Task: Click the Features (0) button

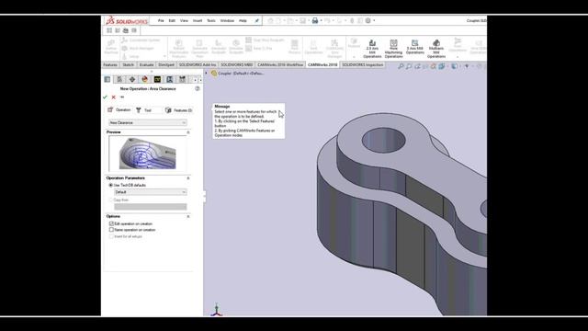Action: (x=179, y=110)
